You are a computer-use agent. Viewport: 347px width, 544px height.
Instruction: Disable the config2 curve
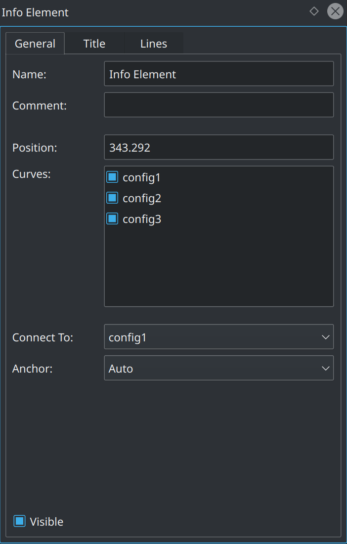coord(112,198)
